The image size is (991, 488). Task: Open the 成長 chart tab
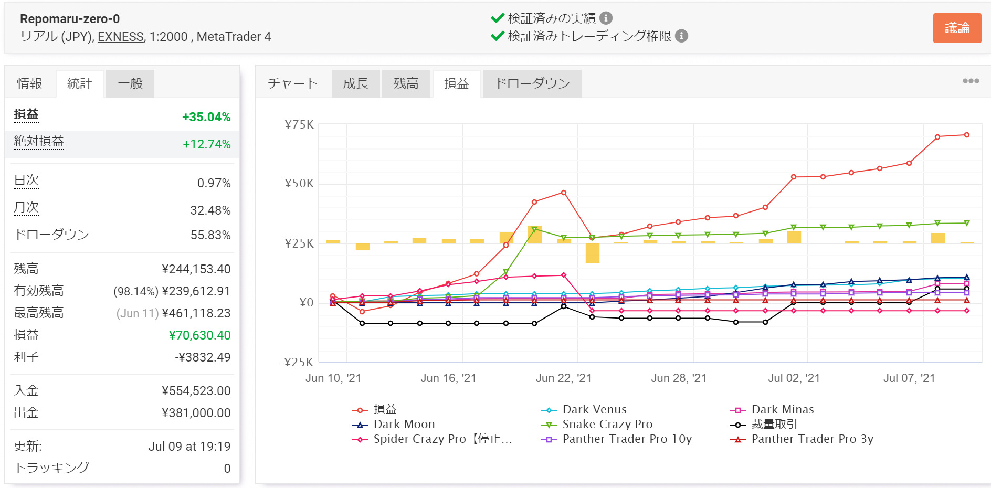tap(355, 83)
